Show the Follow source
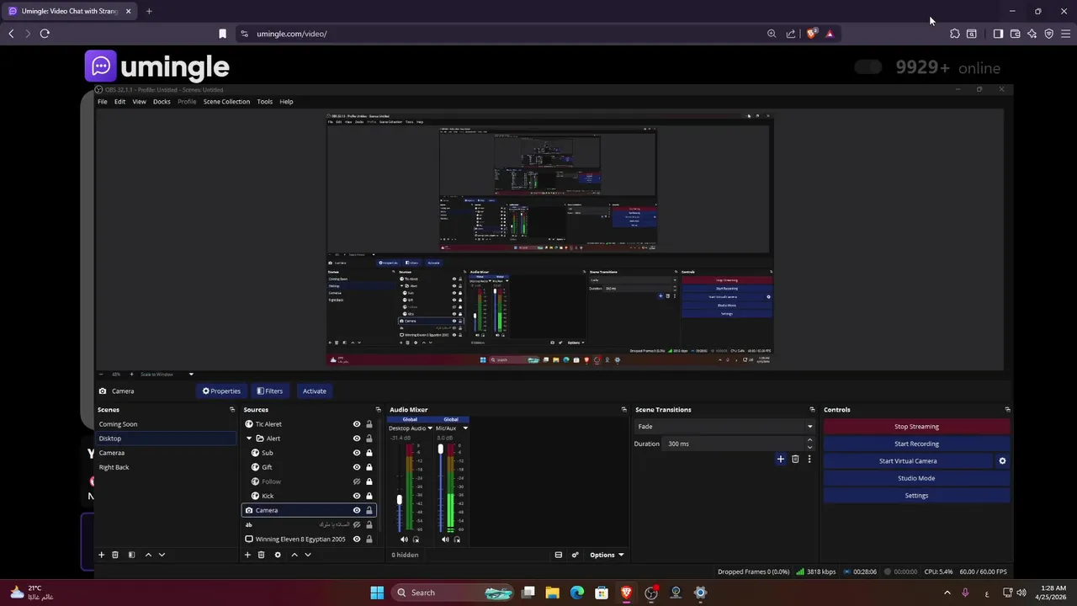1077x606 pixels. tap(357, 481)
